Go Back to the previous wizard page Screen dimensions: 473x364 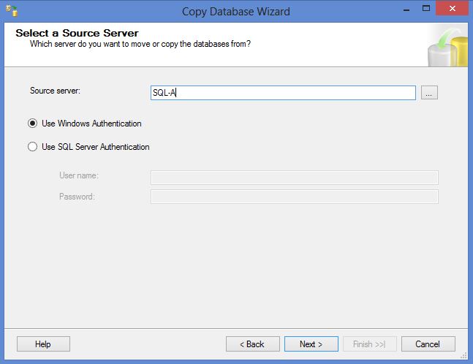tap(252, 344)
